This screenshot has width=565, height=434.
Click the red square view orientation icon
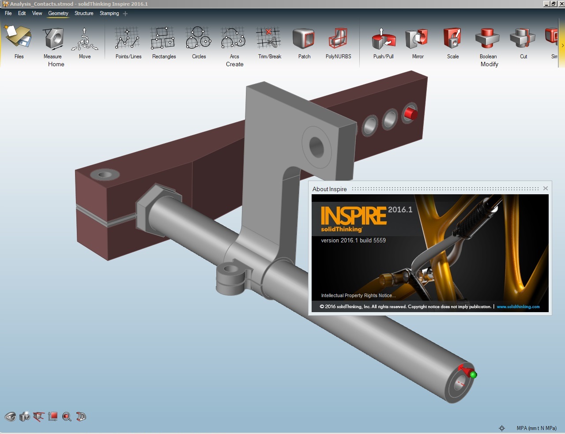click(53, 416)
